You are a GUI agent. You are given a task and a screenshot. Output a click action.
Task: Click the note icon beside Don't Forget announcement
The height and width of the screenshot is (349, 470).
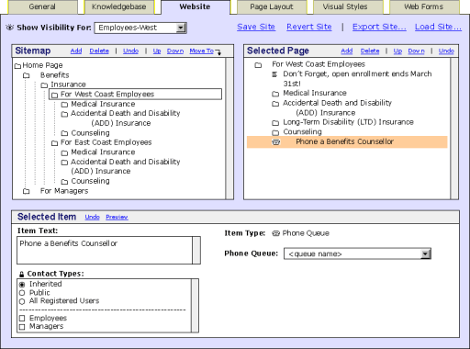tap(274, 74)
